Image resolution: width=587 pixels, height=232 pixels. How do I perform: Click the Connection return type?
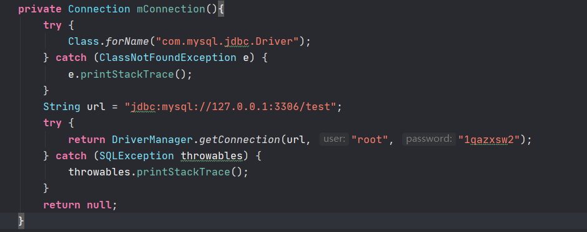[x=99, y=9]
